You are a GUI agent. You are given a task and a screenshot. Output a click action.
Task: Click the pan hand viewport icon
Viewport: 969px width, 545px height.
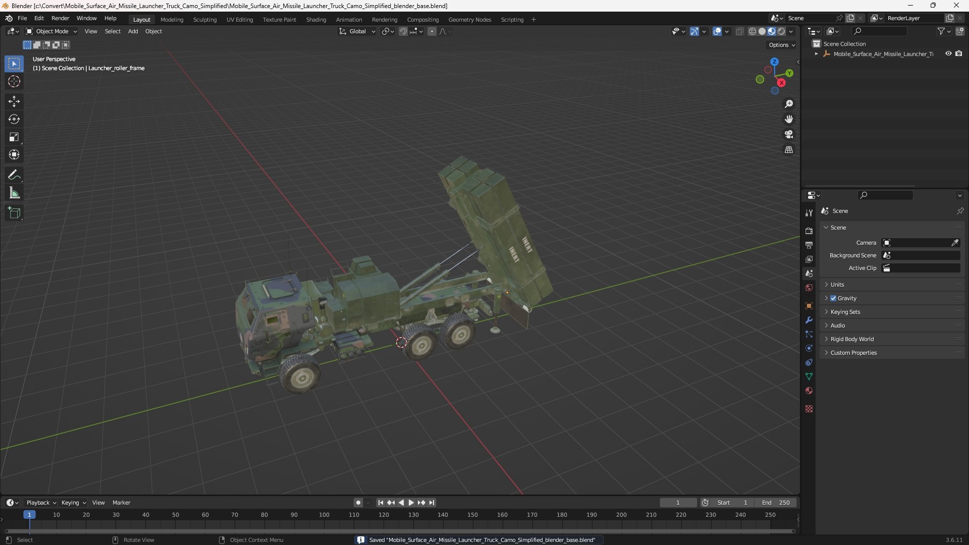tap(789, 119)
